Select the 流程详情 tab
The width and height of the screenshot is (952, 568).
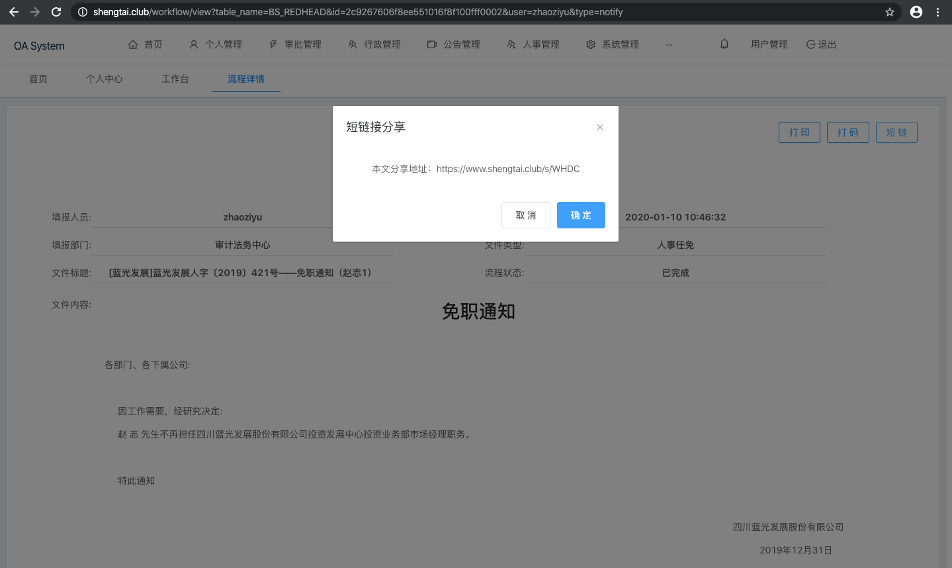pos(246,79)
